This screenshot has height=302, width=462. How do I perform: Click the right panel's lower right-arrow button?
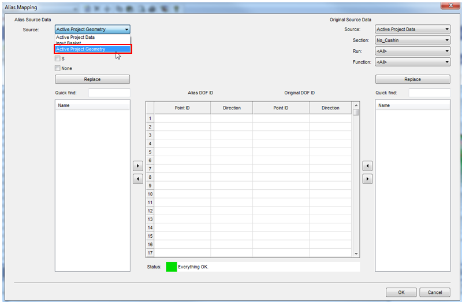pyautogui.click(x=367, y=179)
